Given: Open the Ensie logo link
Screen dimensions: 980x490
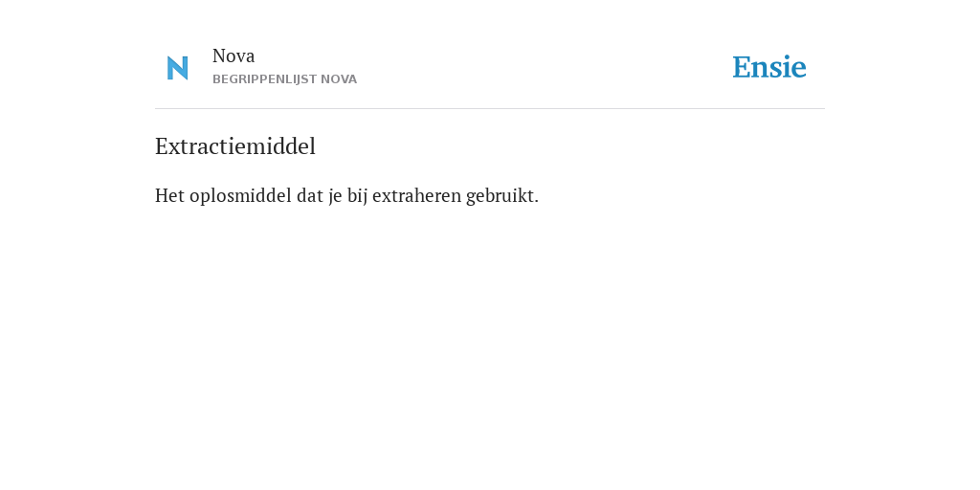Looking at the screenshot, I should coord(769,67).
